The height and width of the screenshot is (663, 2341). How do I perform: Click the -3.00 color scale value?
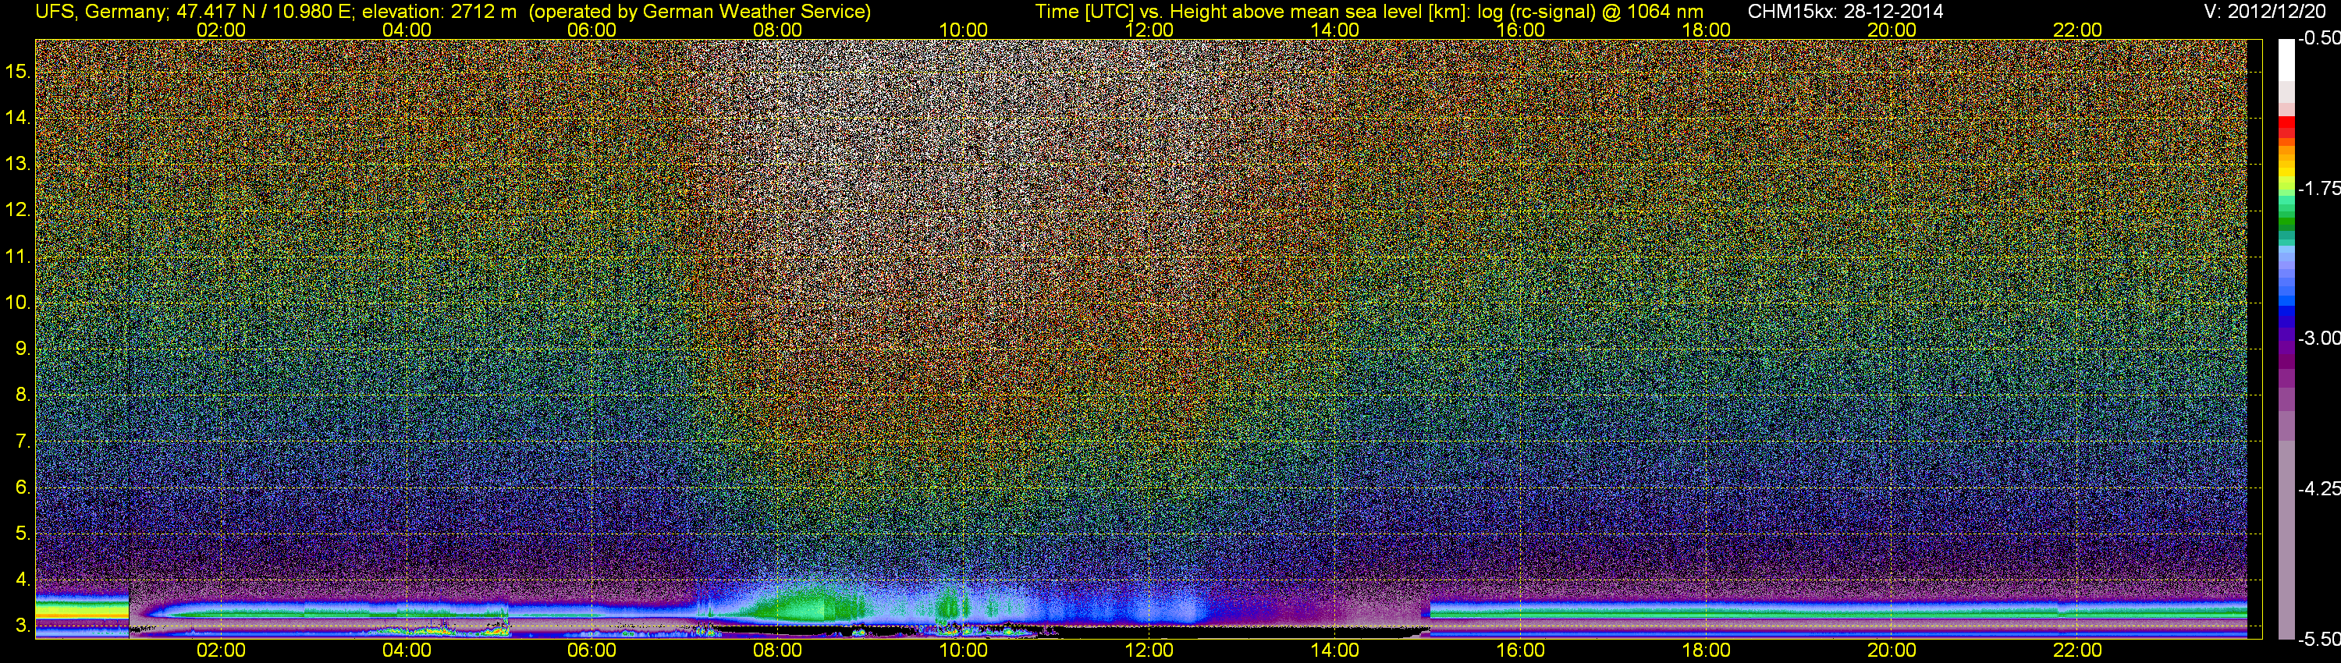2319,338
